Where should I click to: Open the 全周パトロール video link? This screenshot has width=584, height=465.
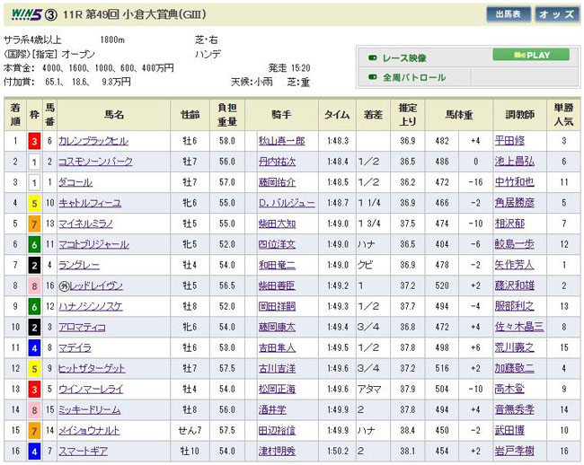pyautogui.click(x=414, y=77)
